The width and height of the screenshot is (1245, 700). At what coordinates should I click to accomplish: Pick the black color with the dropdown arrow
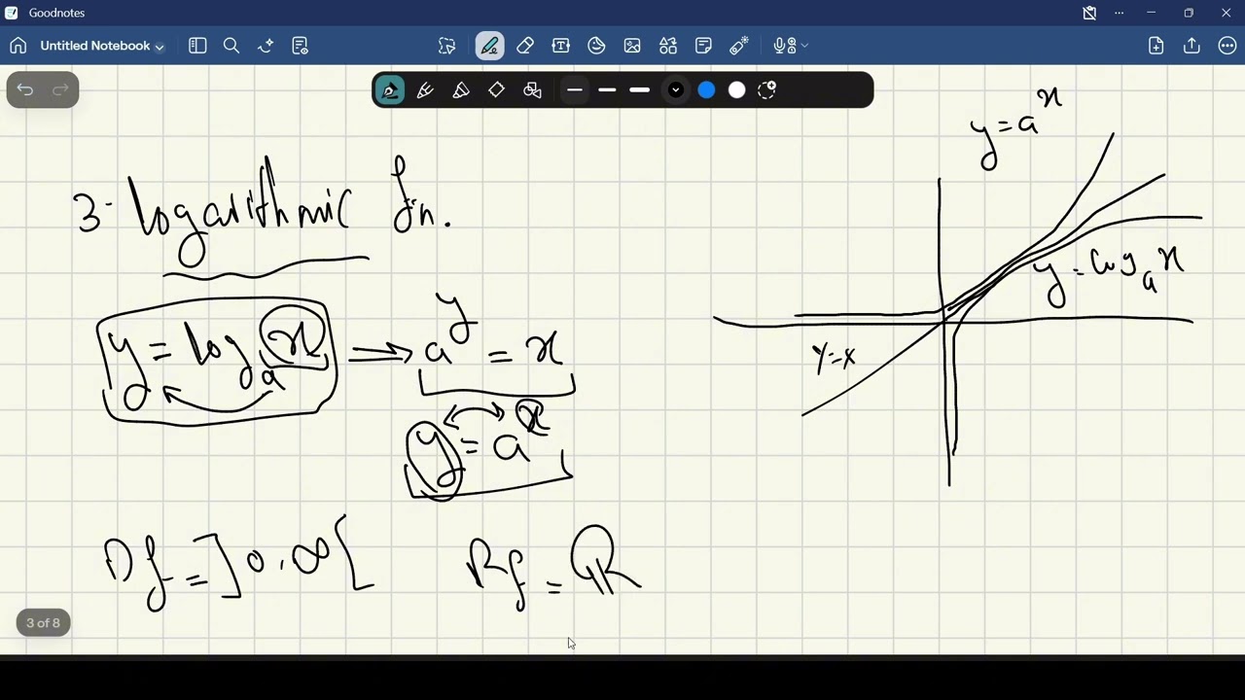pyautogui.click(x=676, y=90)
